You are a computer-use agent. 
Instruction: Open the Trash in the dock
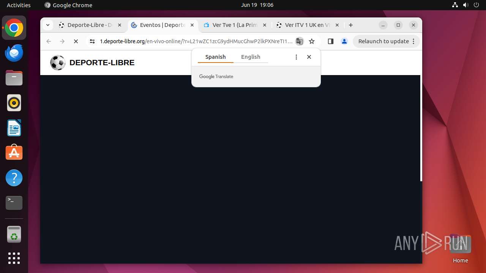[14, 234]
